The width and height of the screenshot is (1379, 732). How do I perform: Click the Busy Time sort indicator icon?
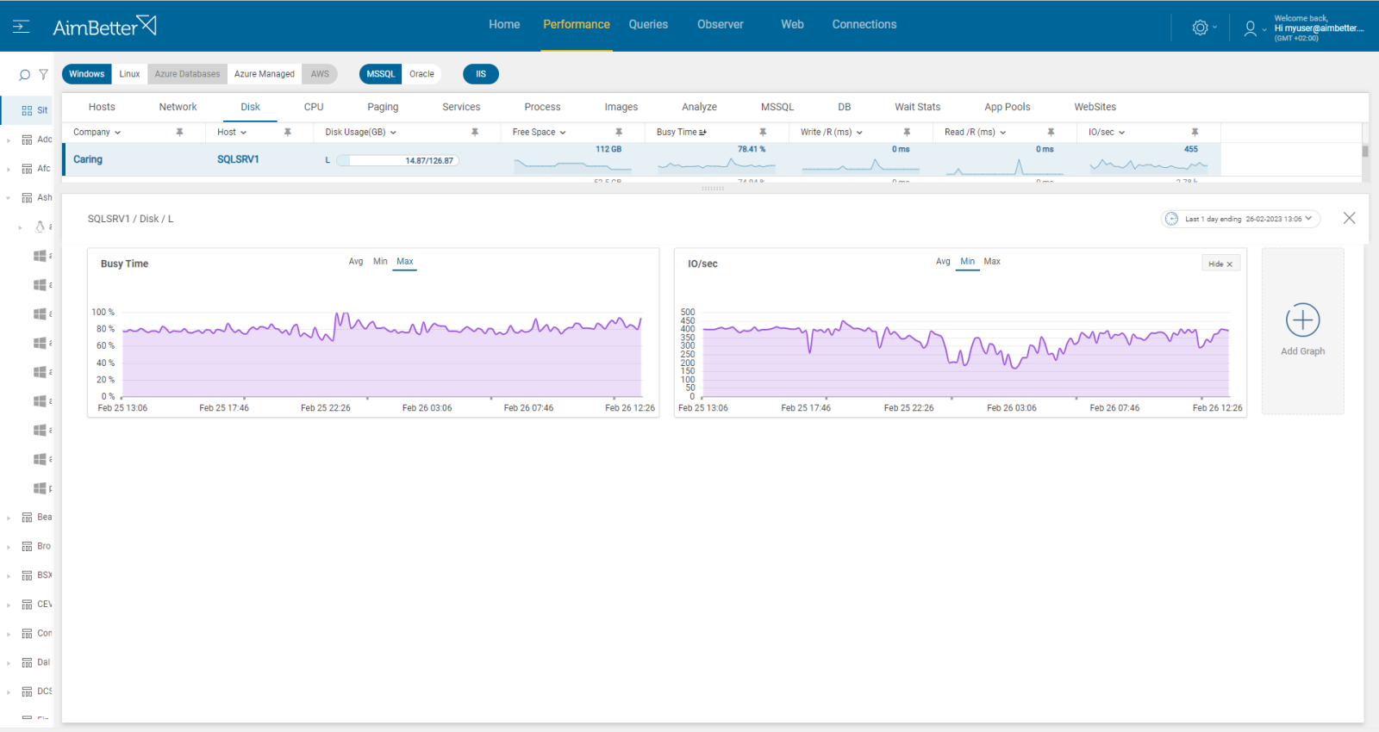(x=702, y=133)
